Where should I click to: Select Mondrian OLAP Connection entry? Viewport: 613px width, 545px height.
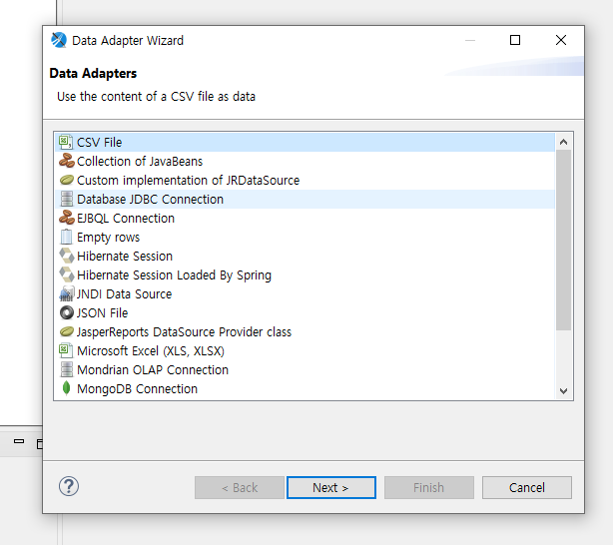coord(305,369)
